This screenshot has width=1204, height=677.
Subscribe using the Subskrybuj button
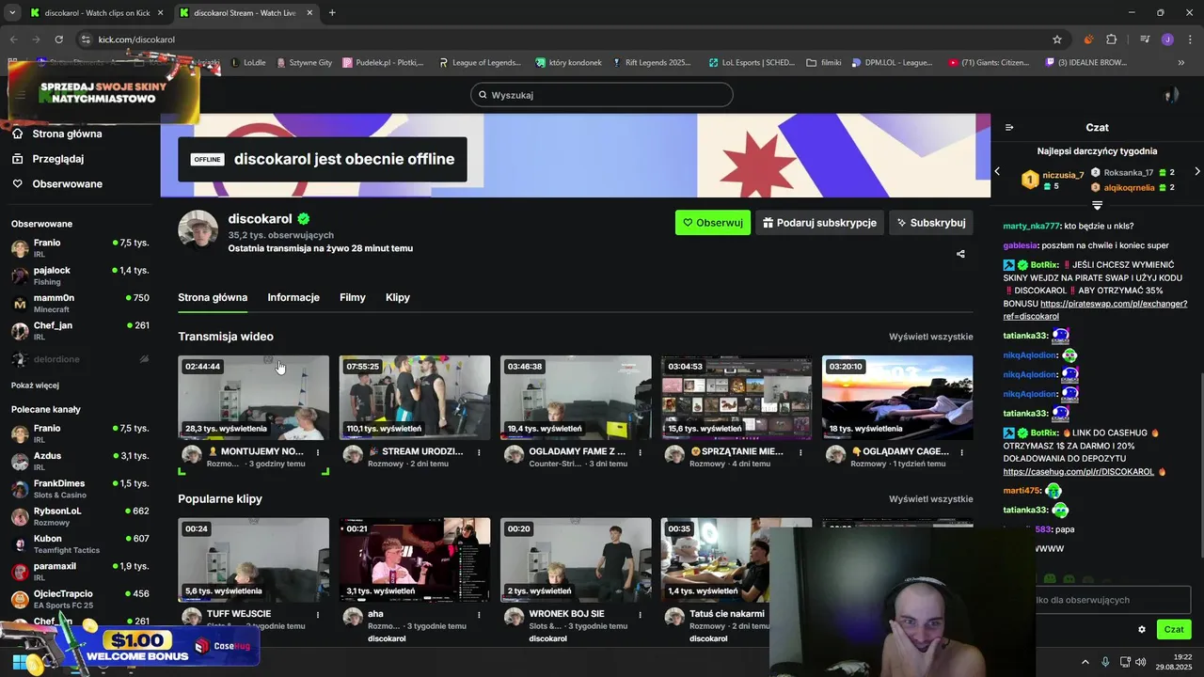931,223
